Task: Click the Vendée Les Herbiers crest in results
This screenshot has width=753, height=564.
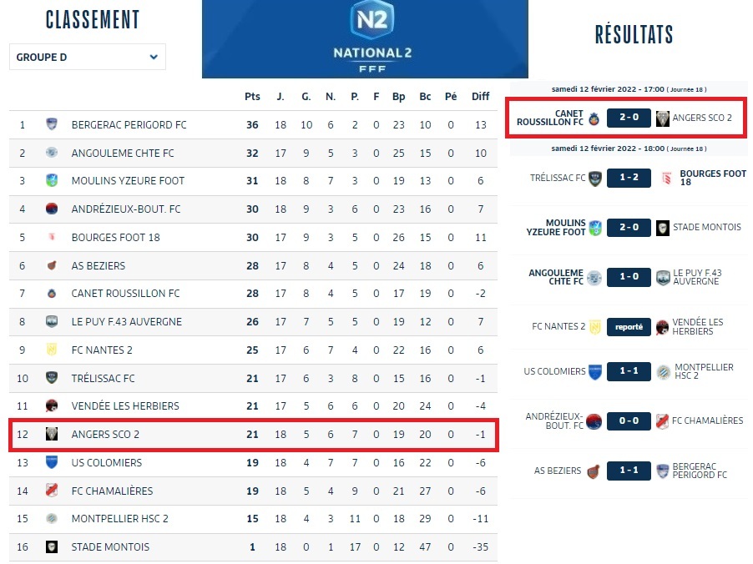Action: [x=663, y=327]
